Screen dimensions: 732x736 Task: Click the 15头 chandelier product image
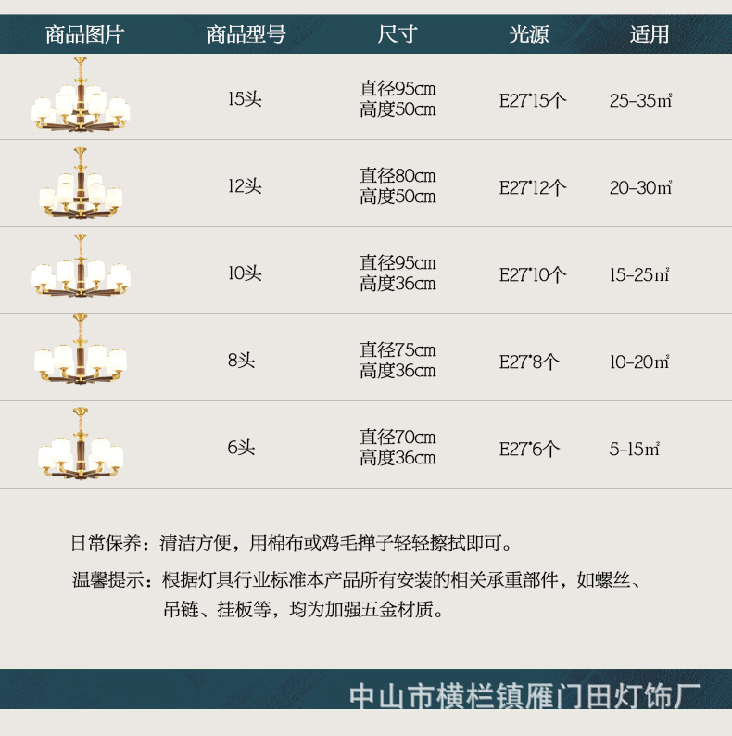point(81,94)
